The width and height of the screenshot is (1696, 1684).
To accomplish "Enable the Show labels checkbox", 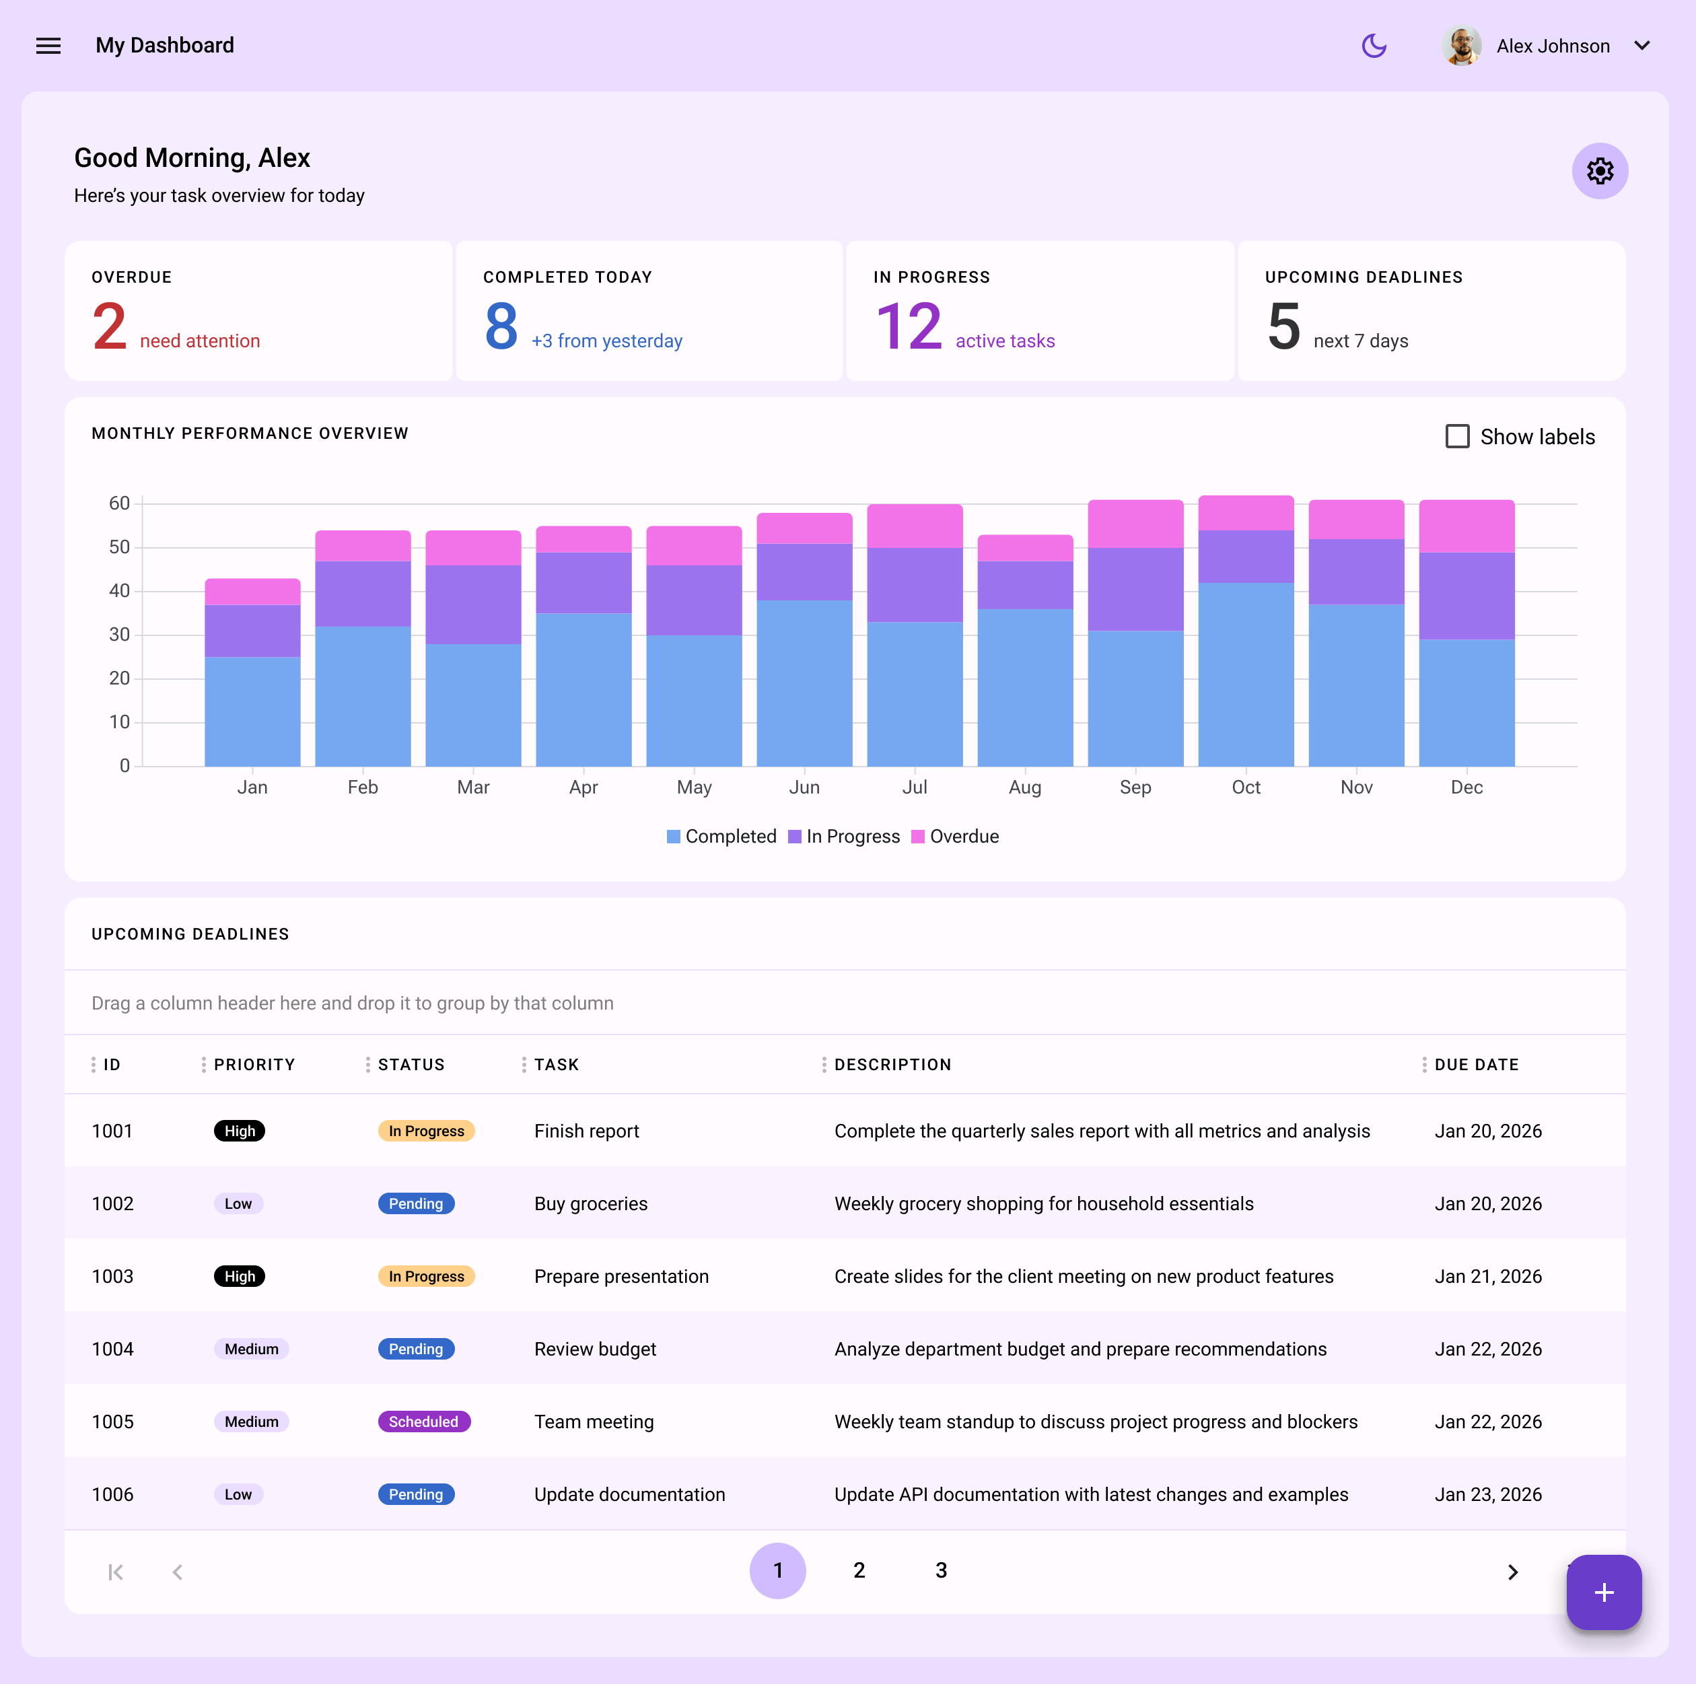I will click(x=1457, y=435).
